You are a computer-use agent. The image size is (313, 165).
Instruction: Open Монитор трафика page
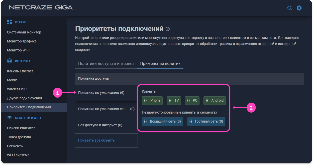click(x=22, y=41)
